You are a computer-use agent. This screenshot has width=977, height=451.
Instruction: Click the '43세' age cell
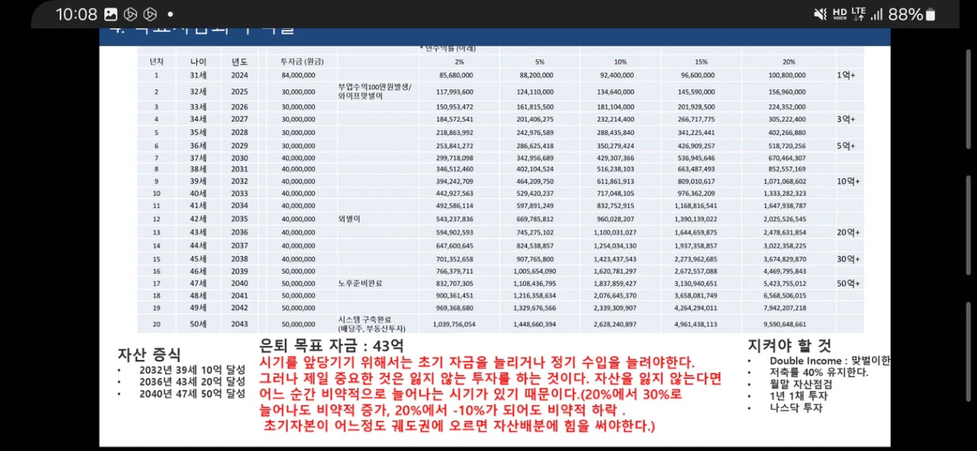pos(199,233)
